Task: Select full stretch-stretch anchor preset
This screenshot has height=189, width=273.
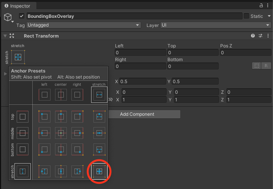Action: click(99, 171)
